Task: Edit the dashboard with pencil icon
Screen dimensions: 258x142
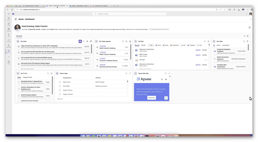Action: click(244, 36)
